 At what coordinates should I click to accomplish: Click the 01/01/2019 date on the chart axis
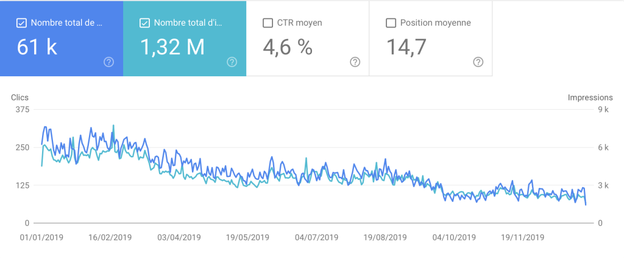click(x=42, y=237)
